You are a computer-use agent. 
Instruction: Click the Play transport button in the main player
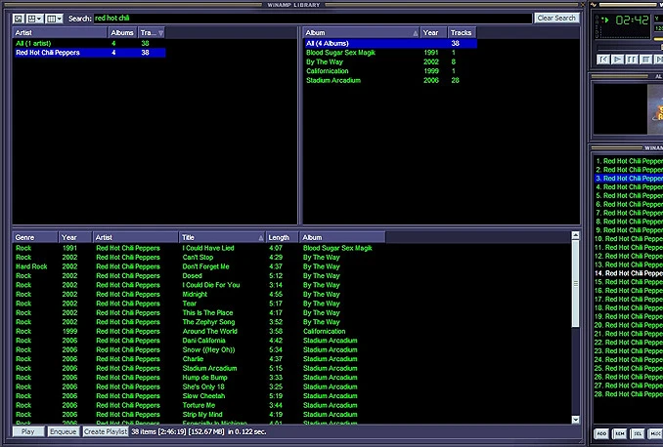[618, 60]
